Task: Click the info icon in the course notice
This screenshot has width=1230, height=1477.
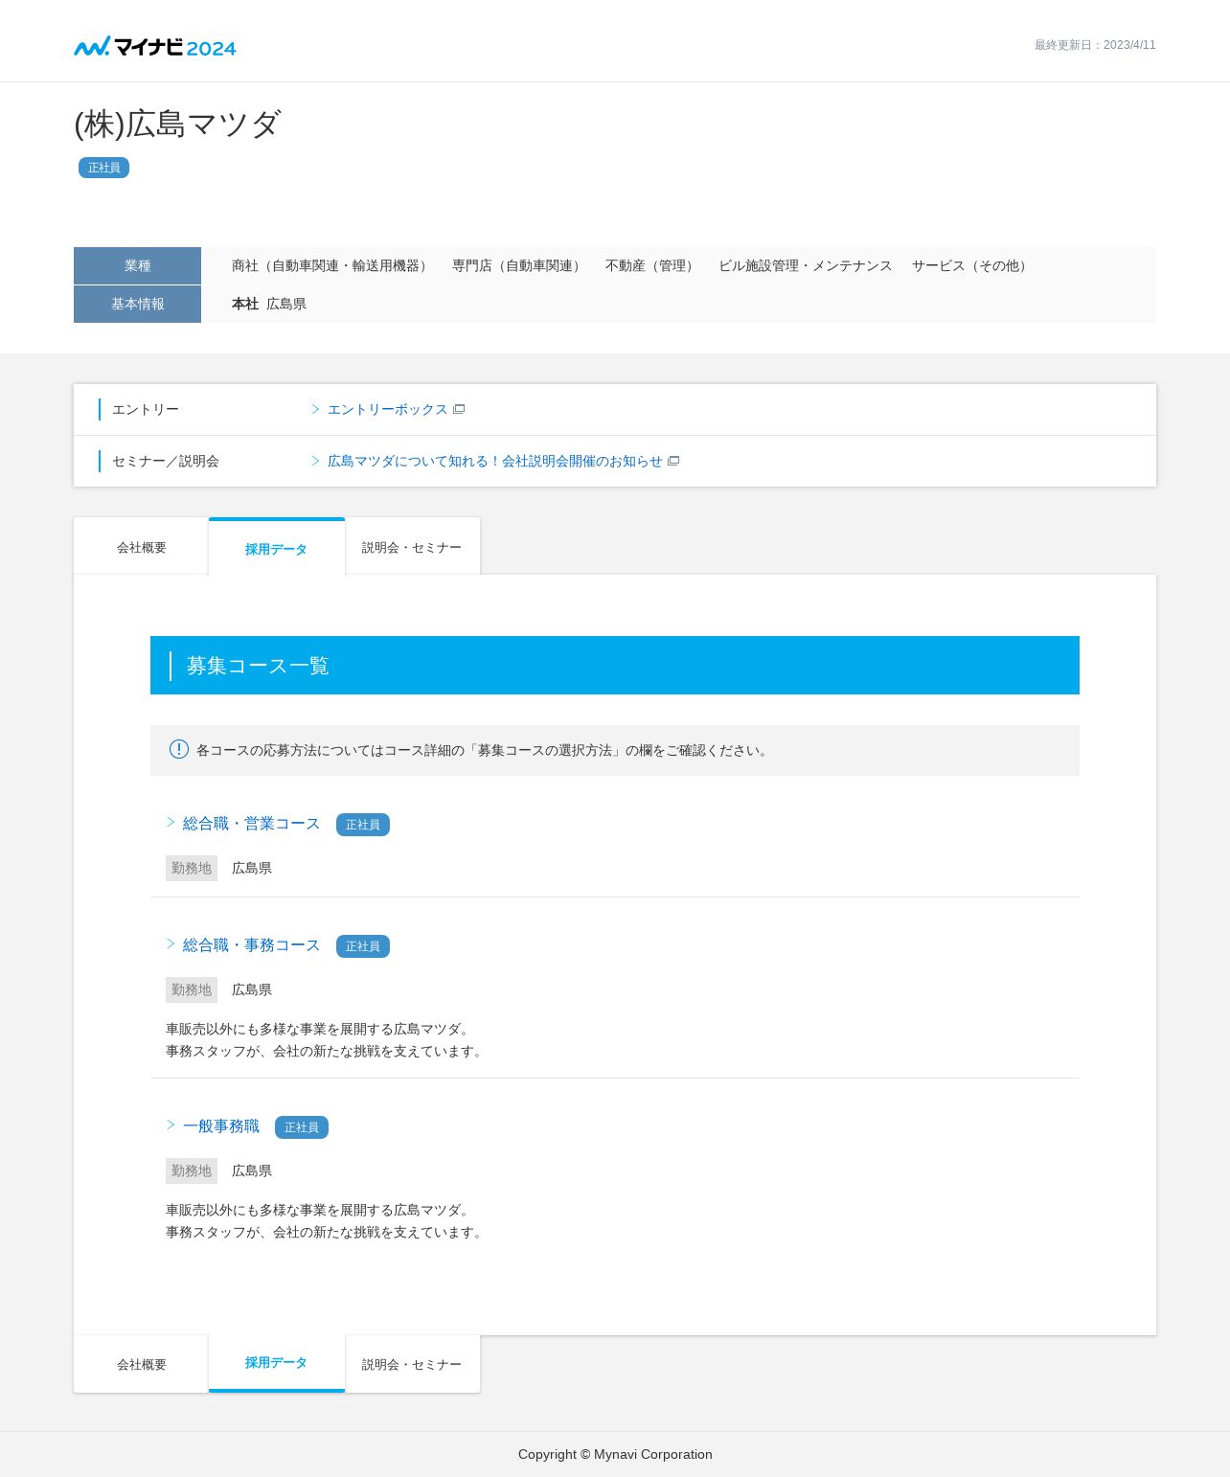Action: (x=179, y=749)
